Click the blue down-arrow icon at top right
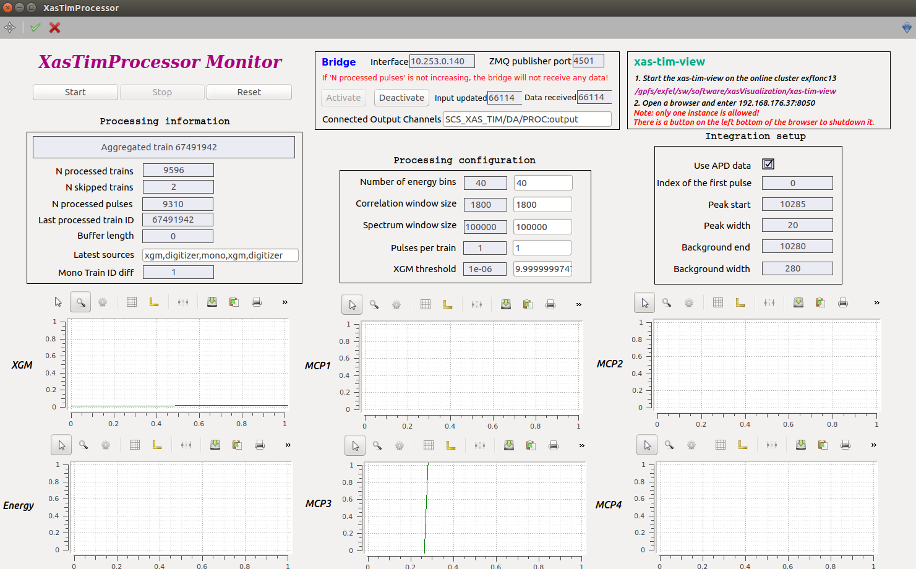916x569 pixels. 907,27
